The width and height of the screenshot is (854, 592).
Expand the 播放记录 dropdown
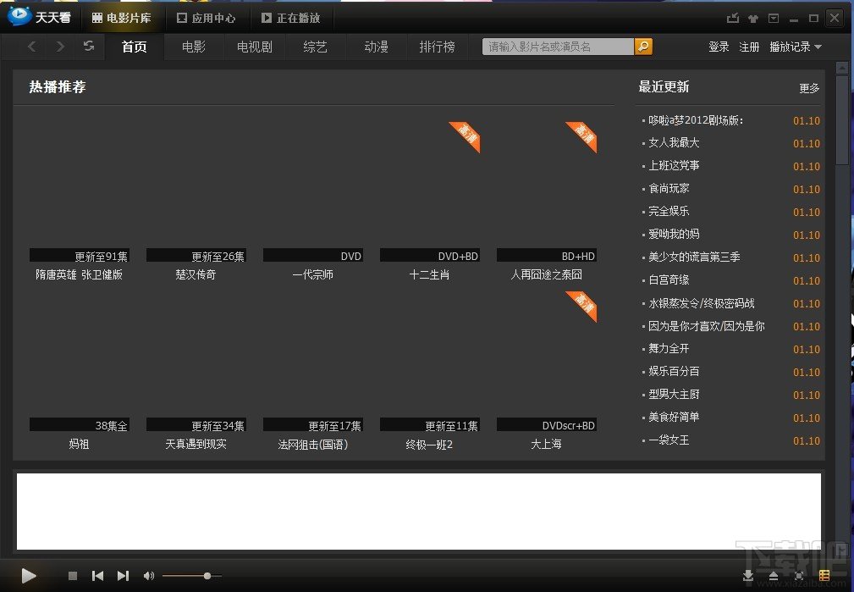pos(796,47)
